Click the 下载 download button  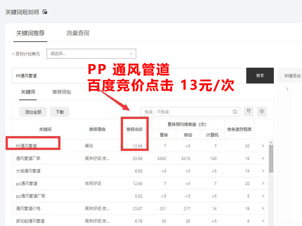(59, 111)
